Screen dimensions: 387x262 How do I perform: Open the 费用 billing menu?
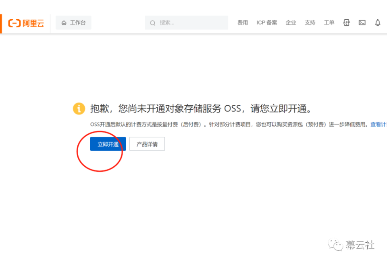click(243, 23)
